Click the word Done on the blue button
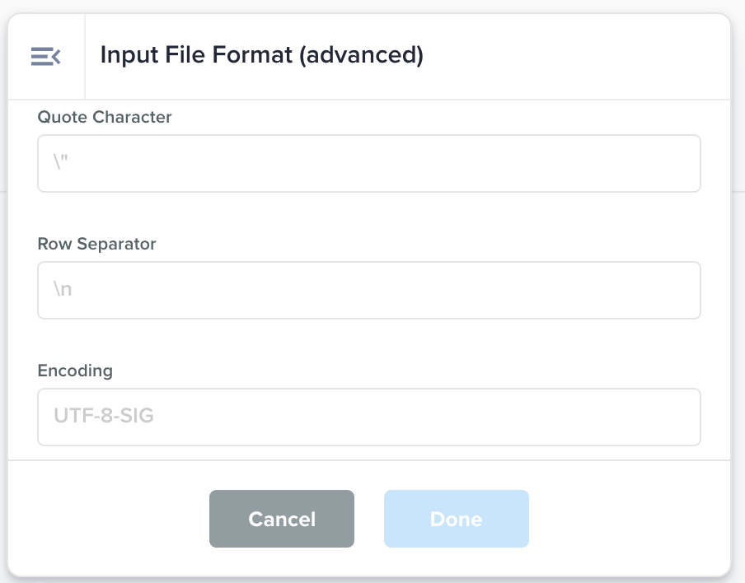The height and width of the screenshot is (583, 745). [456, 520]
